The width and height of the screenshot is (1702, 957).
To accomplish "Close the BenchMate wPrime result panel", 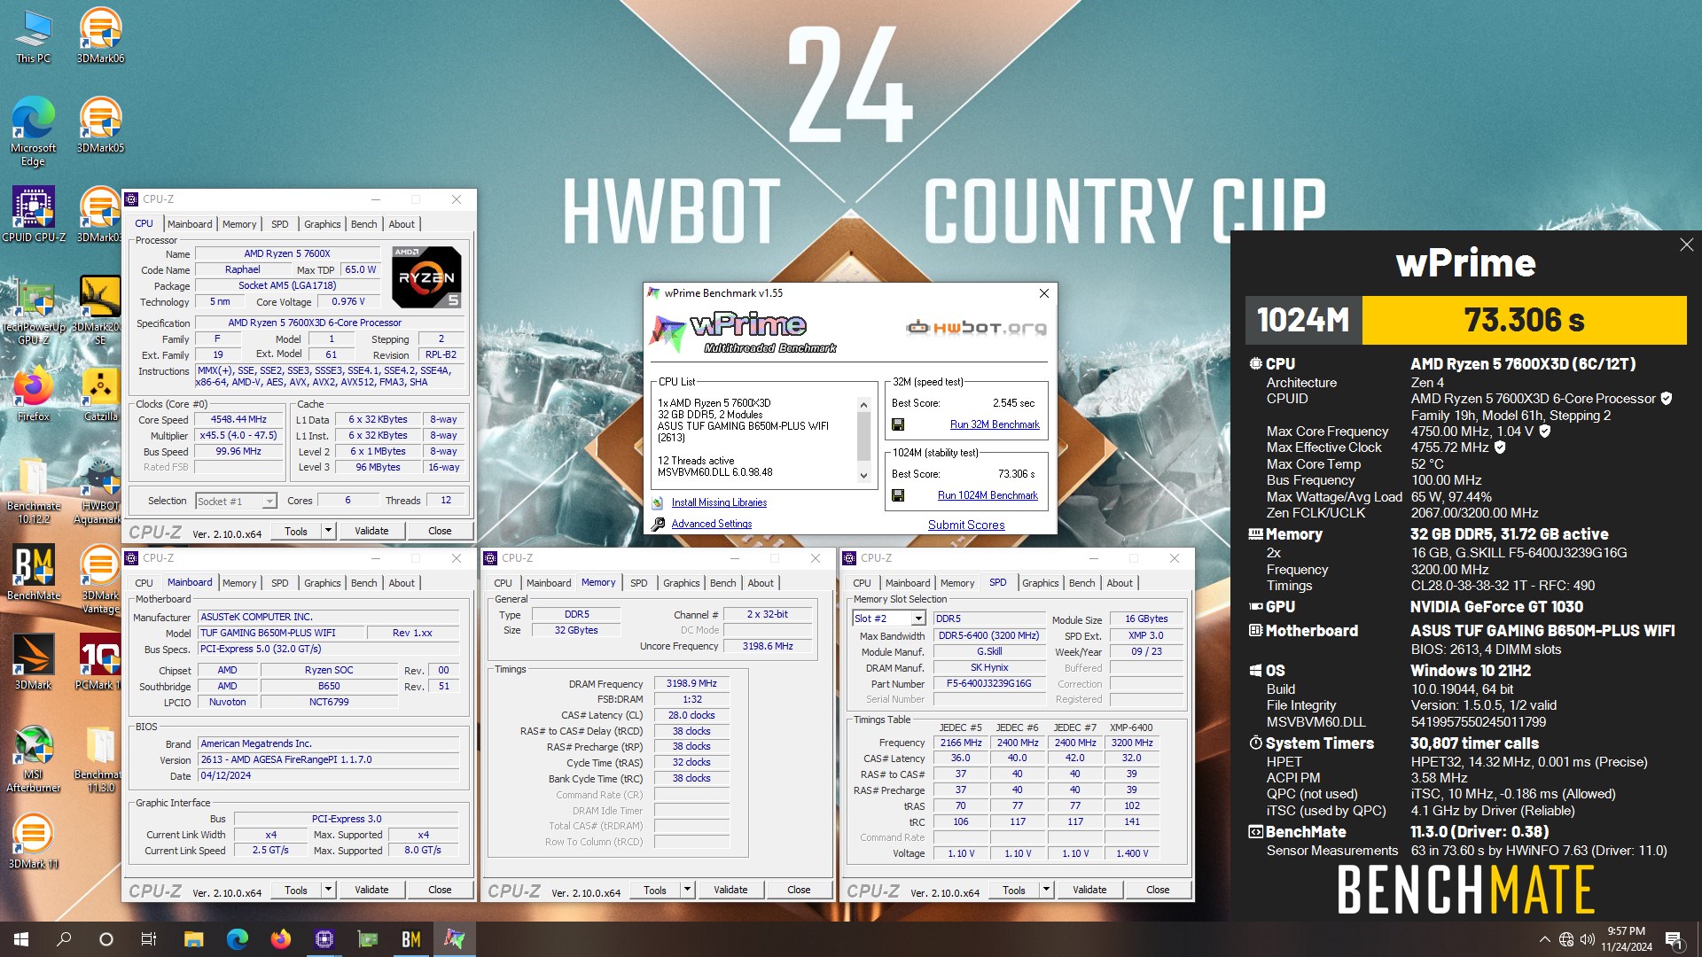I will tap(1686, 245).
